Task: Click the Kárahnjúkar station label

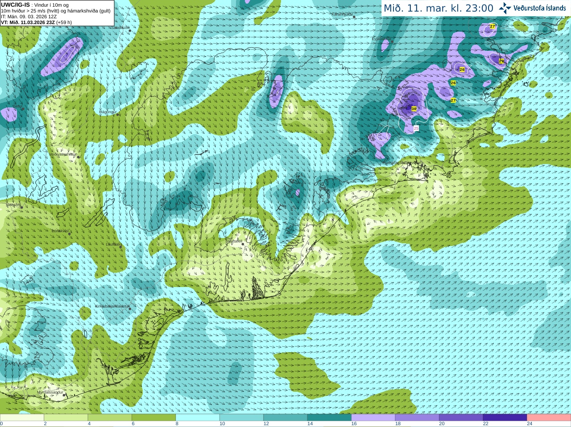Action: click(342, 14)
